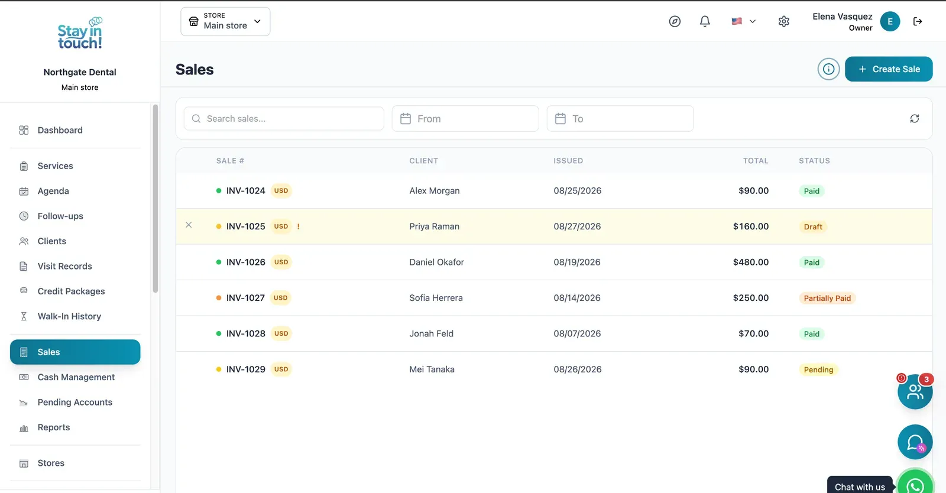Click client name Daniel Okafor

[x=436, y=262]
